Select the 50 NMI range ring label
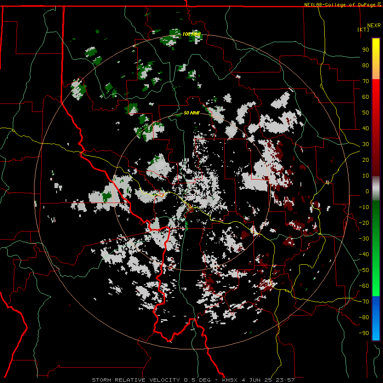Viewport: 383px width, 383px height. (x=192, y=113)
